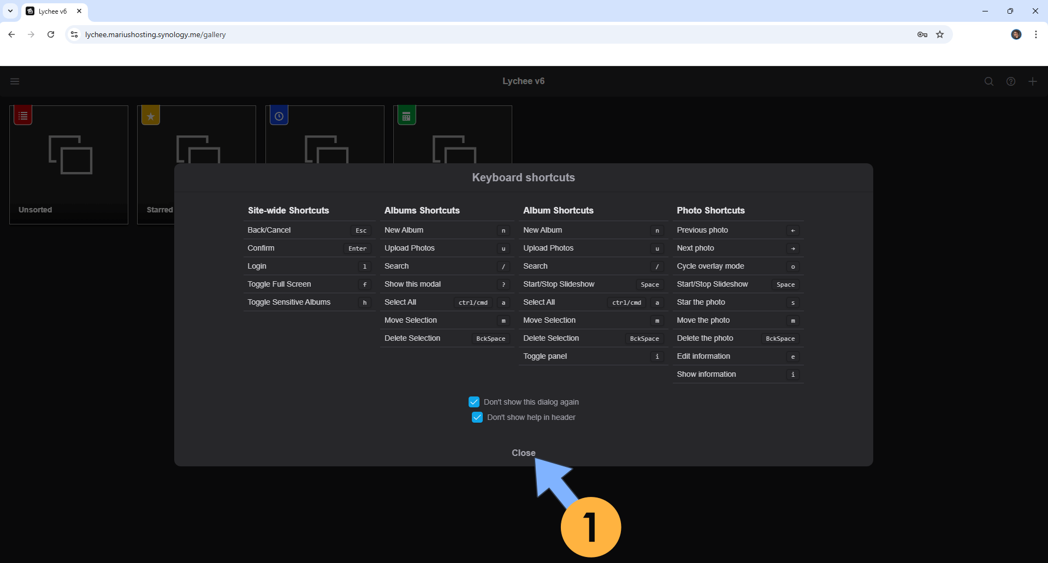
Task: Go forward in the browser
Action: (31, 34)
